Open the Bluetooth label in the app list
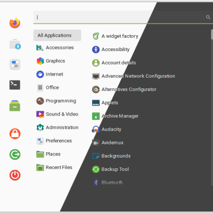 click(x=112, y=183)
